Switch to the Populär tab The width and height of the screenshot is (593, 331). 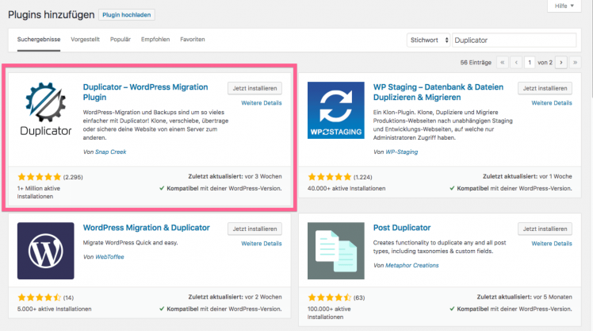(121, 40)
